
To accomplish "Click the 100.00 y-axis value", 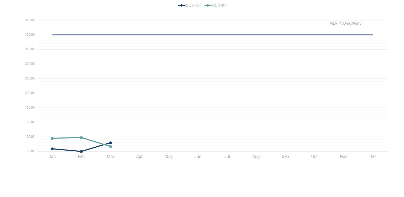I will click(30, 122).
